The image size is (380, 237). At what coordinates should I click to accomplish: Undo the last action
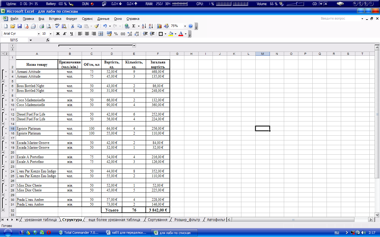105,26
